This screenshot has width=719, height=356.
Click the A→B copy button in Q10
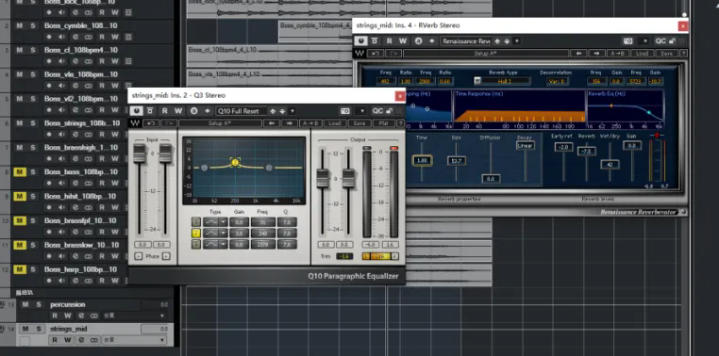[x=310, y=123]
